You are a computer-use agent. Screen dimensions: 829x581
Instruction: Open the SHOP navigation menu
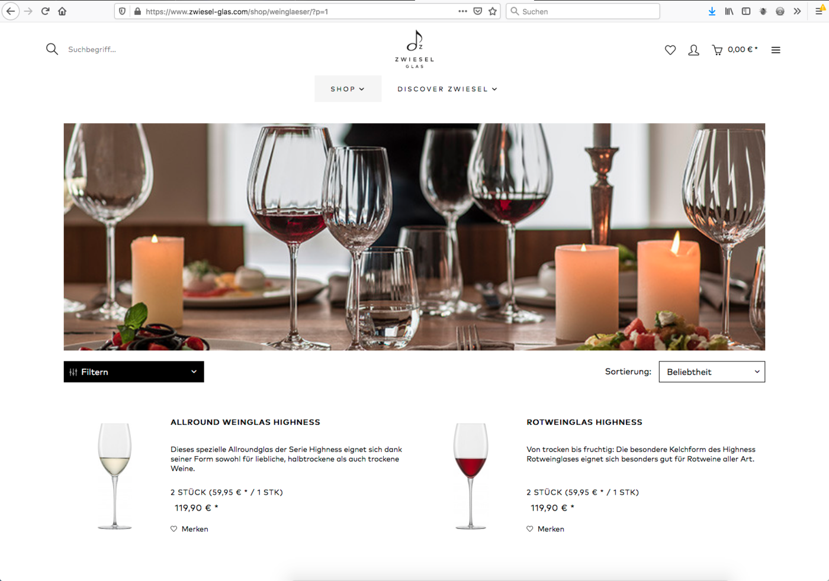pos(348,89)
